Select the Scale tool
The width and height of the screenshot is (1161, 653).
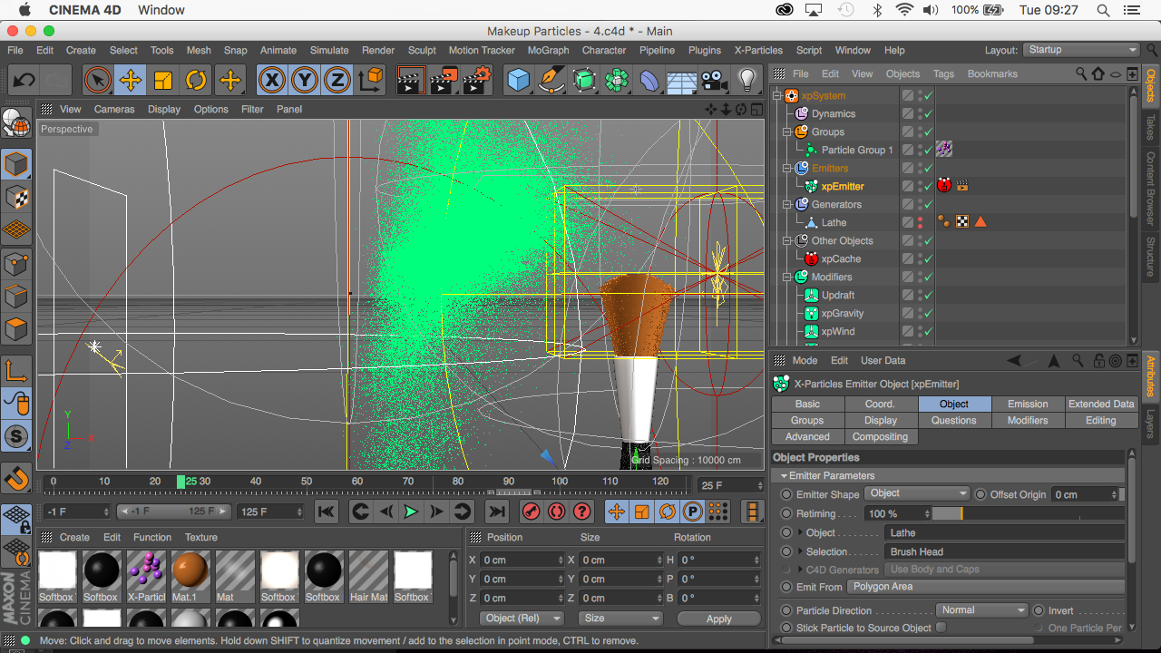click(163, 80)
